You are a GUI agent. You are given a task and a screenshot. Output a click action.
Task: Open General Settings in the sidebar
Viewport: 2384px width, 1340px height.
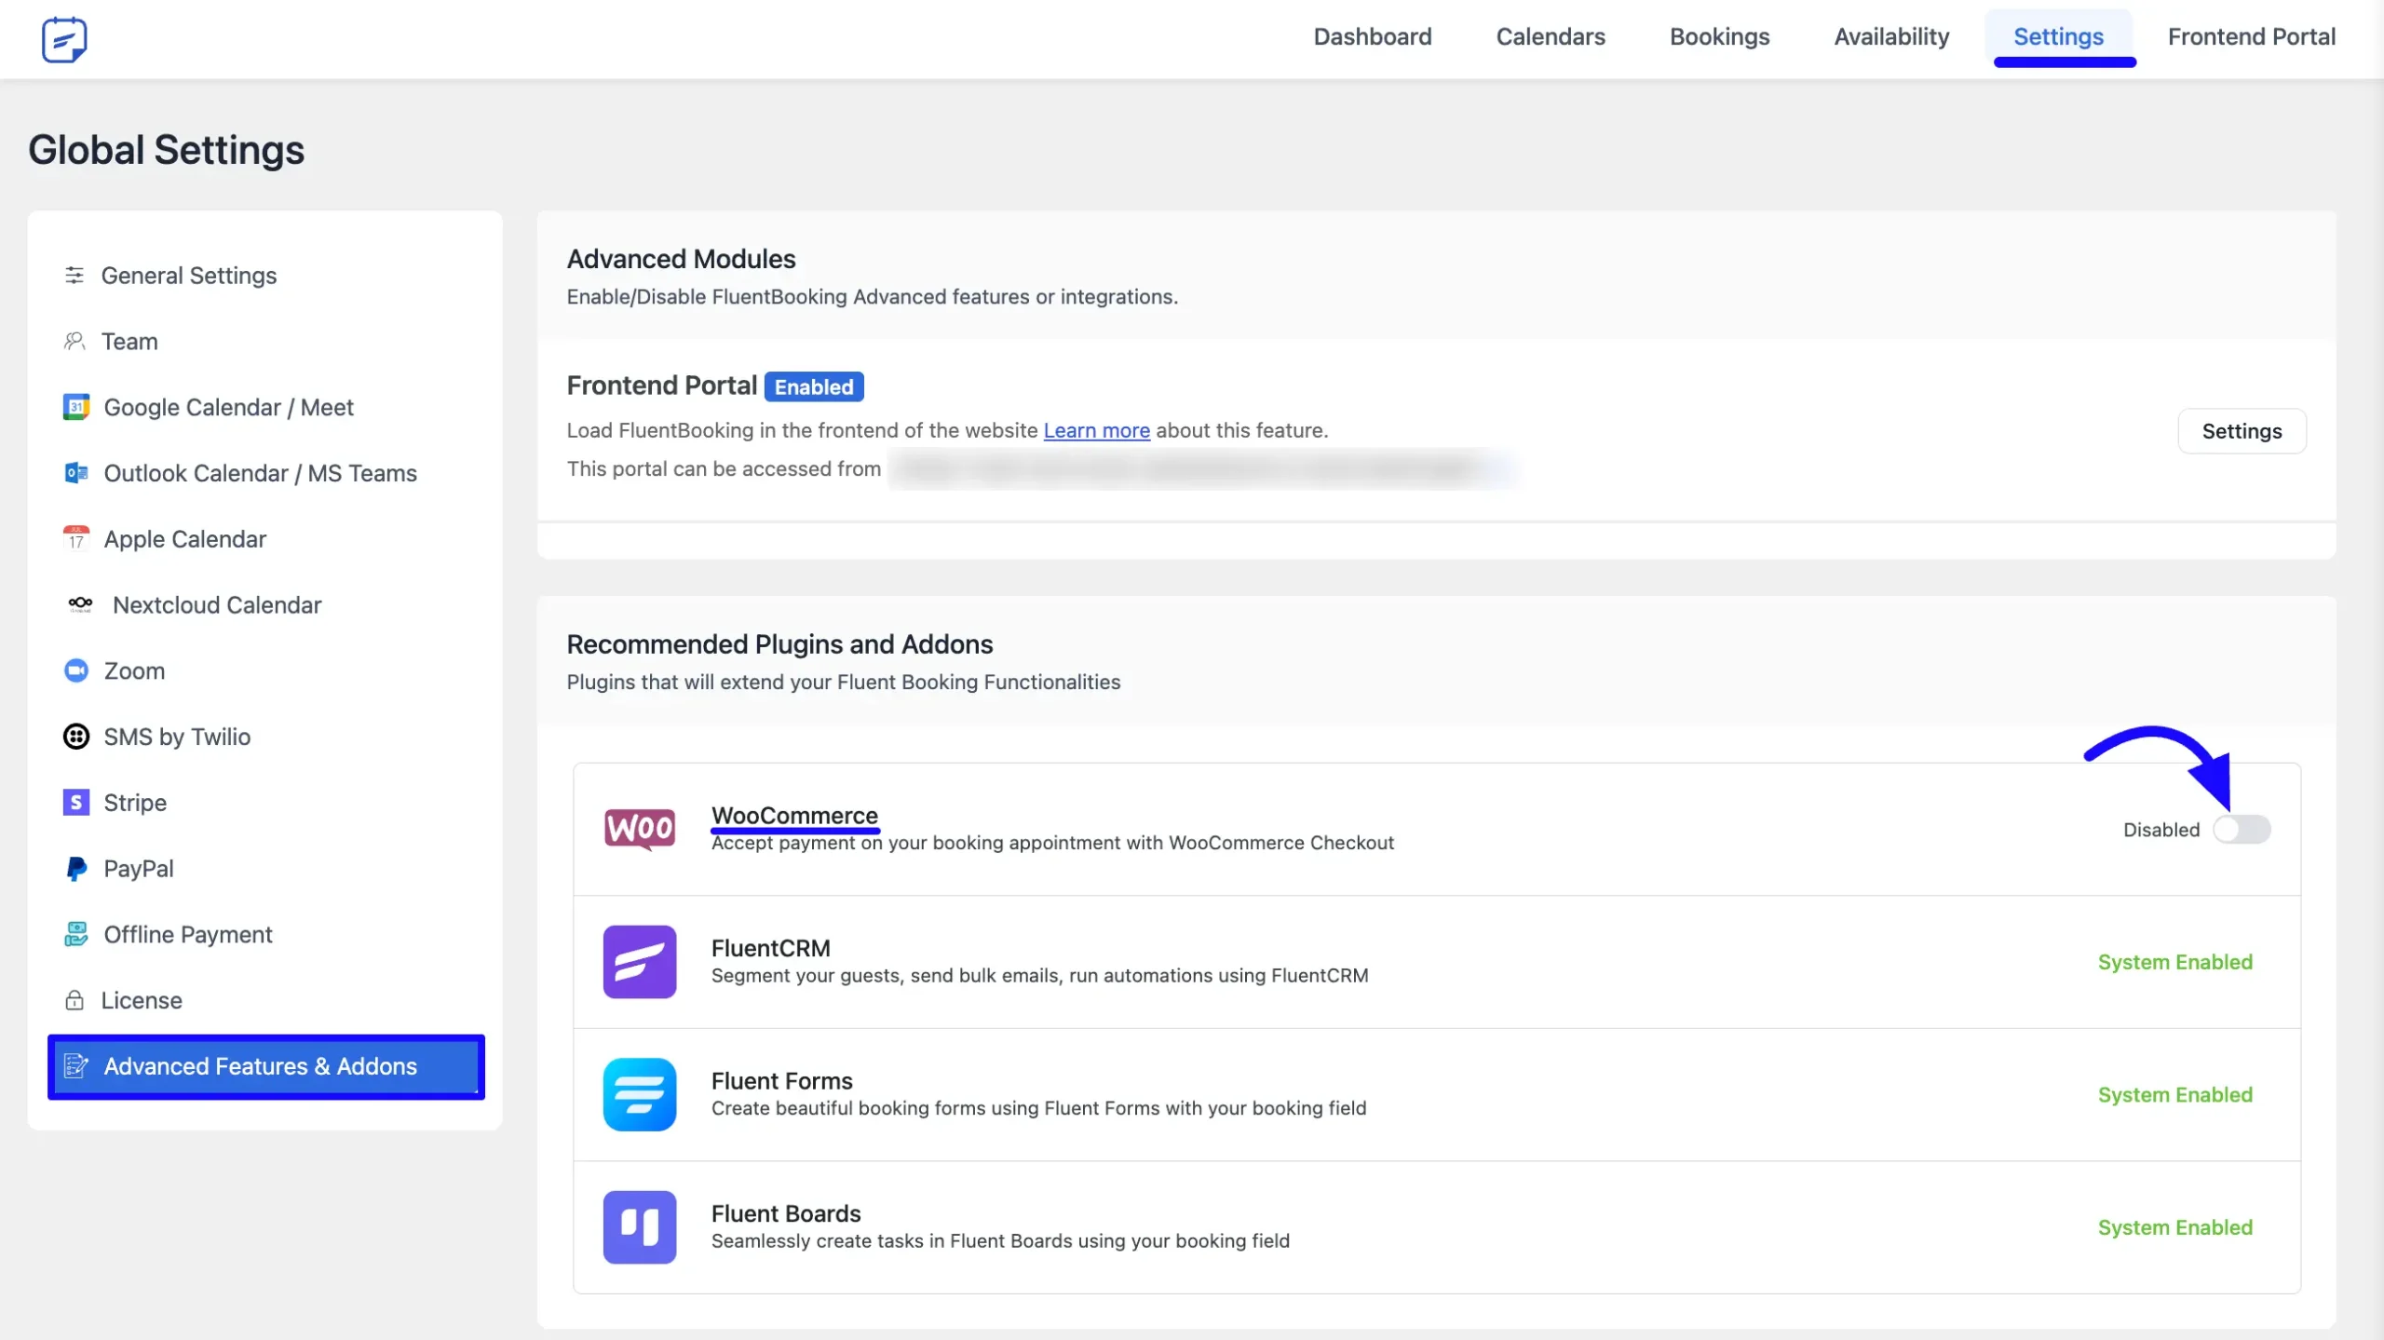265,276
